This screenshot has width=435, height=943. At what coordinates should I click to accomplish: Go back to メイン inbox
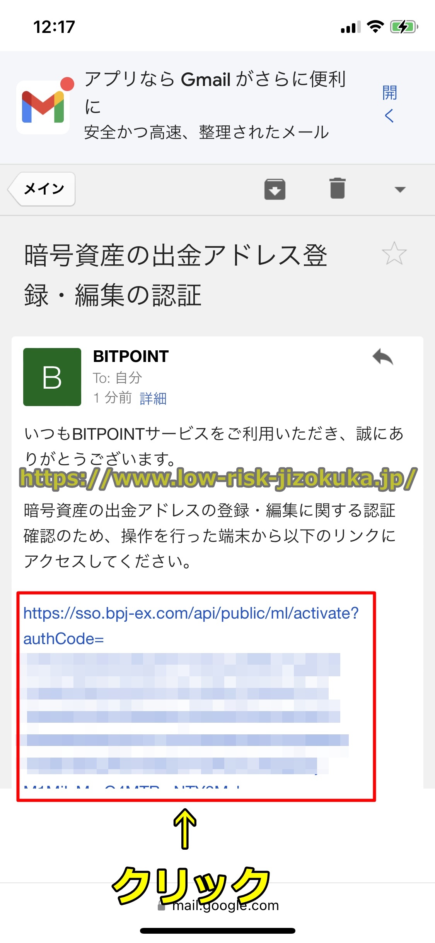coord(42,189)
